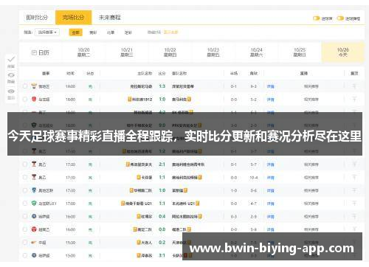Screen dimensions: 369x267
Task: Click the lower eye icon in left sidebar
Action: click(x=11, y=91)
